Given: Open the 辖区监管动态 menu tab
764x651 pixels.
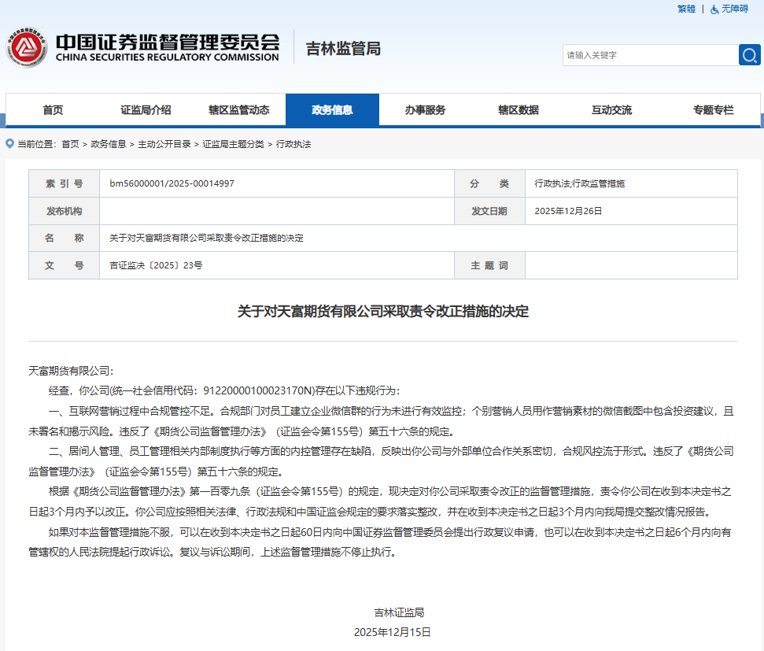Looking at the screenshot, I should click(x=238, y=110).
